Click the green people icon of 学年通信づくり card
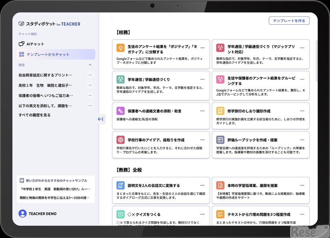Image resolution: width=330 pixels, height=238 pixels. [121, 80]
